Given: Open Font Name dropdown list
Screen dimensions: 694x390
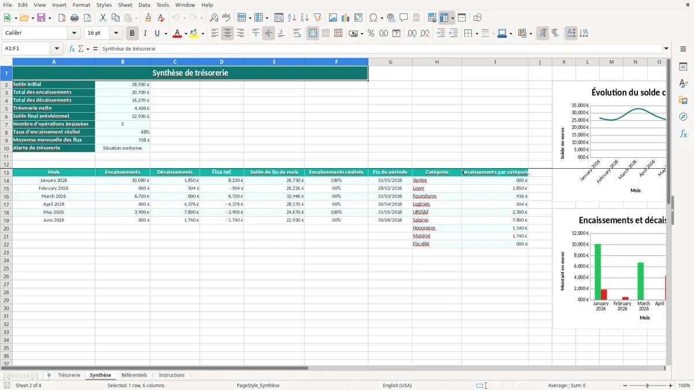Looking at the screenshot, I should pyautogui.click(x=74, y=34).
